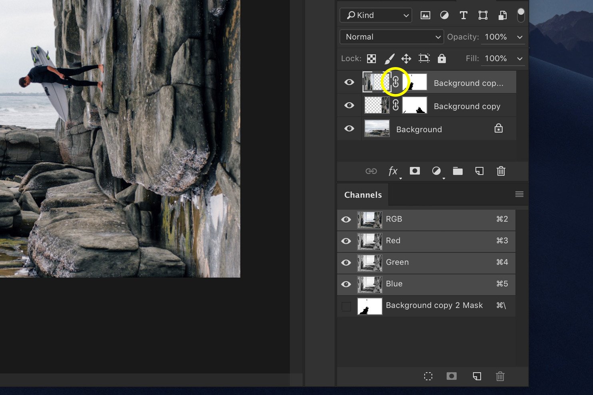Delete the selected layer via trash icon
The width and height of the screenshot is (593, 395).
(501, 171)
